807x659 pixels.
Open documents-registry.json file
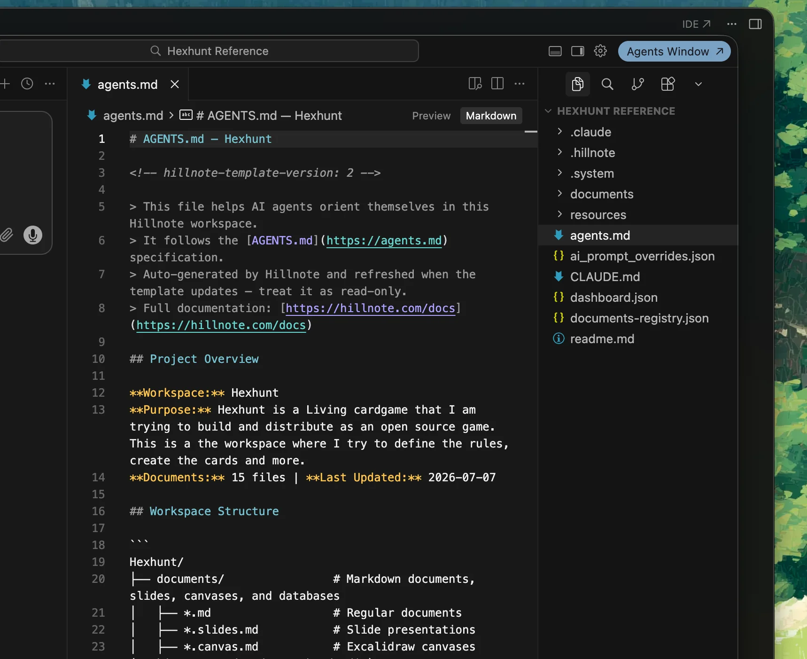639,318
